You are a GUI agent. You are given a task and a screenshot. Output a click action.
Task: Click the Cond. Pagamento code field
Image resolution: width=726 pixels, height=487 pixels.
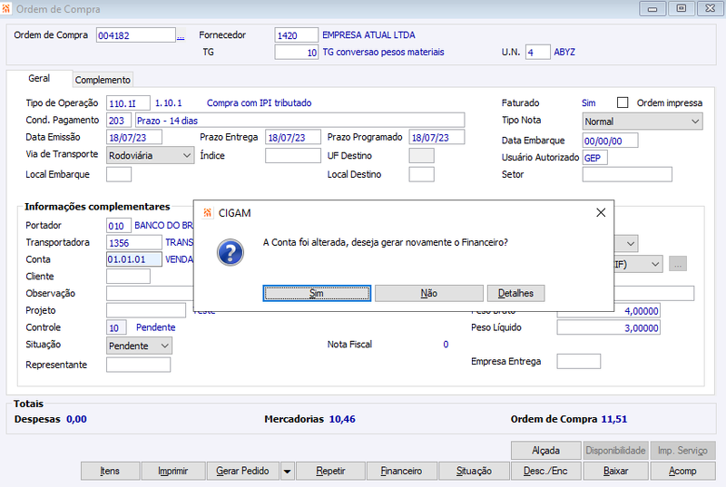click(x=119, y=121)
